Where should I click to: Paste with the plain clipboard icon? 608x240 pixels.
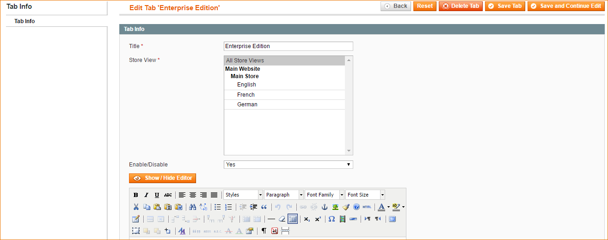tap(157, 207)
